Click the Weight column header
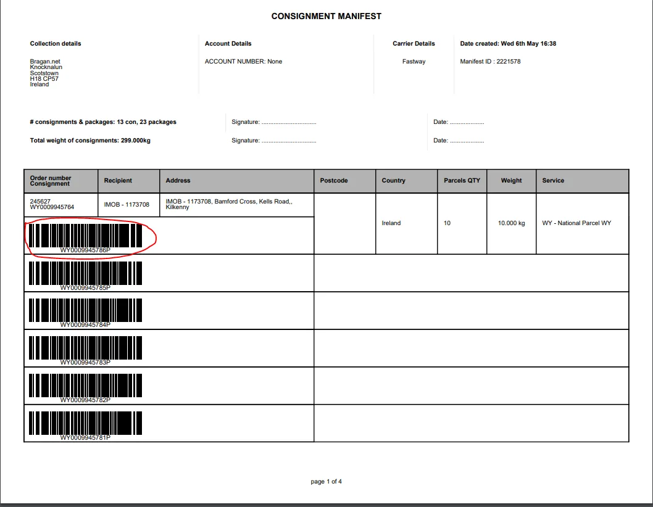Viewport: 653px width, 507px height. (x=511, y=181)
